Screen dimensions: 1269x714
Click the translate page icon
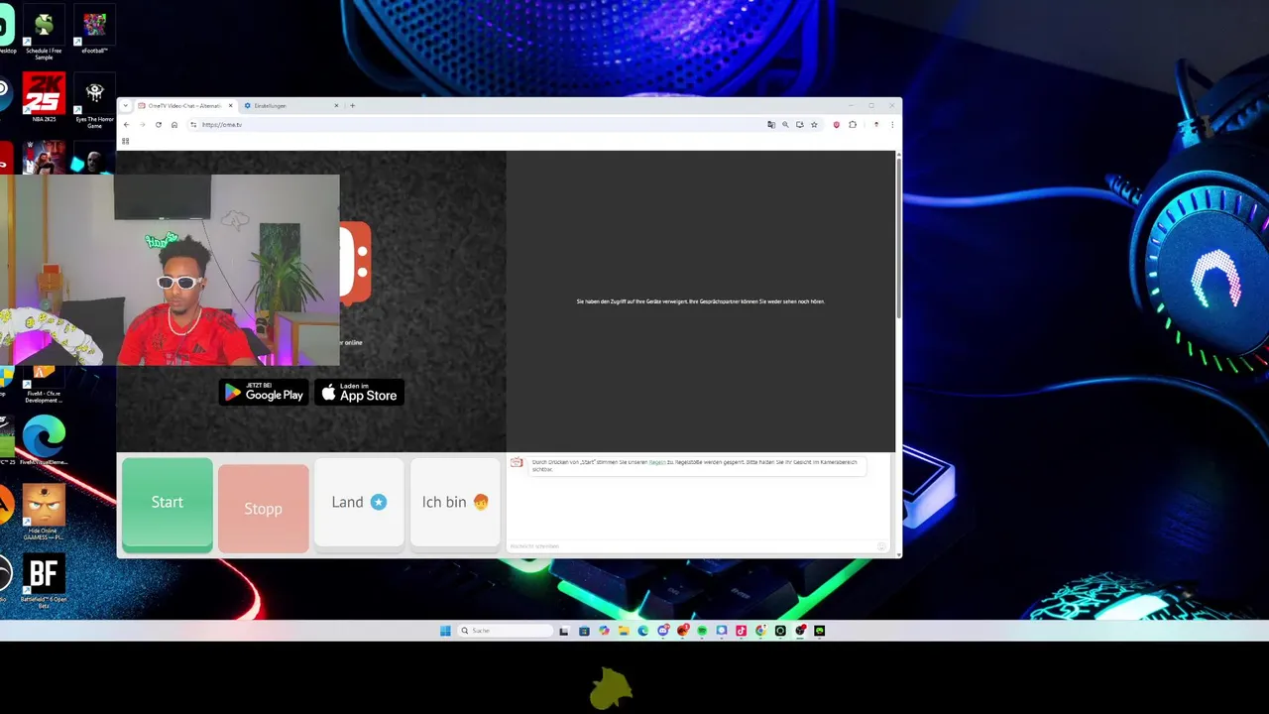coord(770,125)
